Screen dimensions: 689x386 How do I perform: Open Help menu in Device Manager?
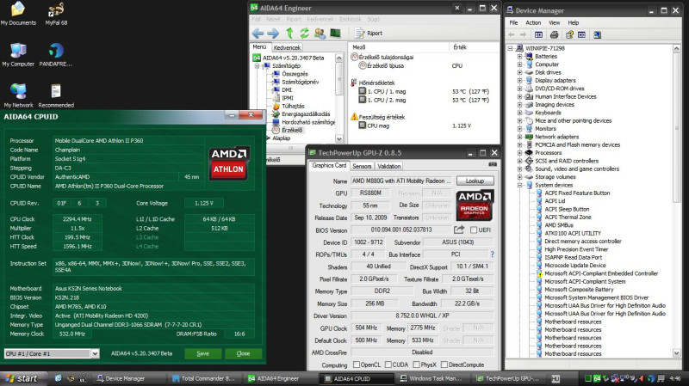(573, 22)
